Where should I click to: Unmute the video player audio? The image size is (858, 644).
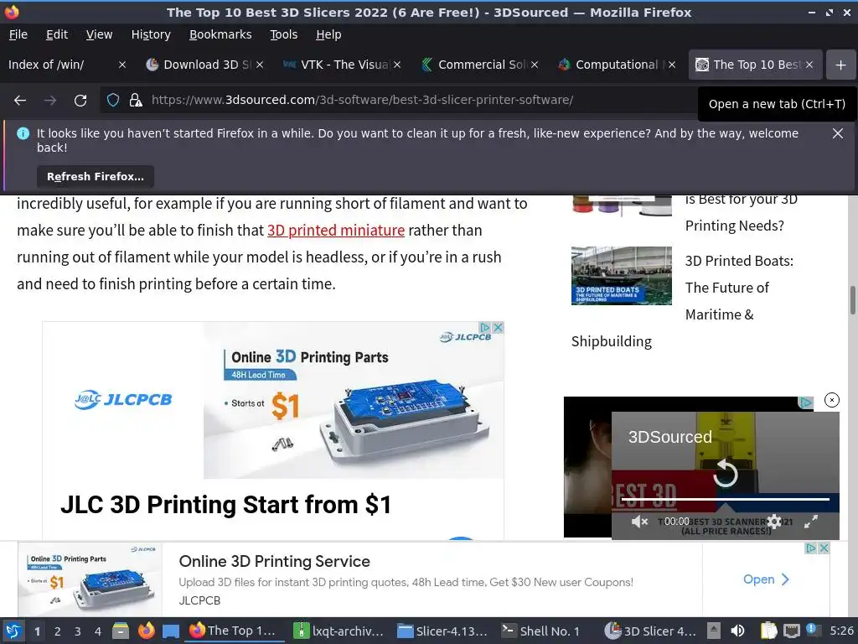(639, 522)
